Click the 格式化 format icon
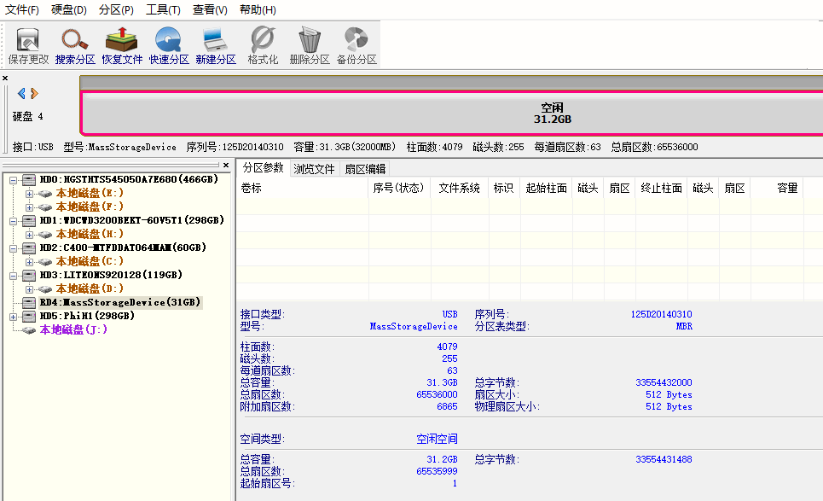 click(x=263, y=46)
